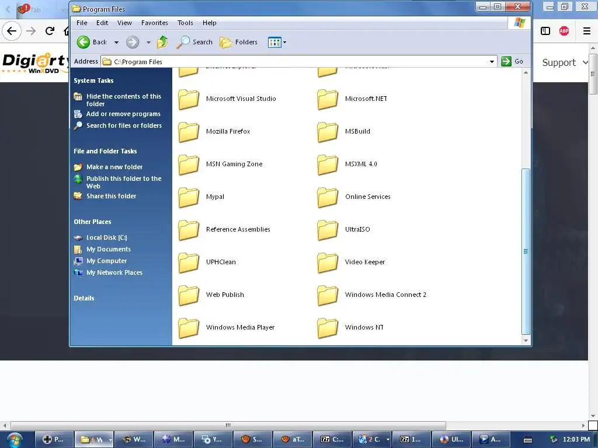This screenshot has width=598, height=448.
Task: Click Publish this folder to the Web
Action: click(124, 182)
